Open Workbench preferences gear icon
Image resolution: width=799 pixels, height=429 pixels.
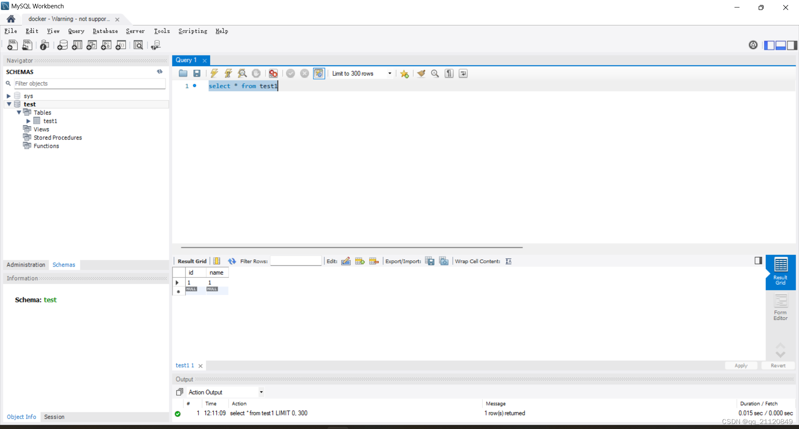(753, 45)
